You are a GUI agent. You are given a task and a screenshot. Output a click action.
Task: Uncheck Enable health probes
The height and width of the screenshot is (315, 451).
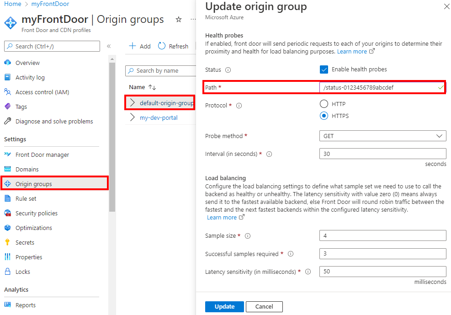[x=324, y=70]
